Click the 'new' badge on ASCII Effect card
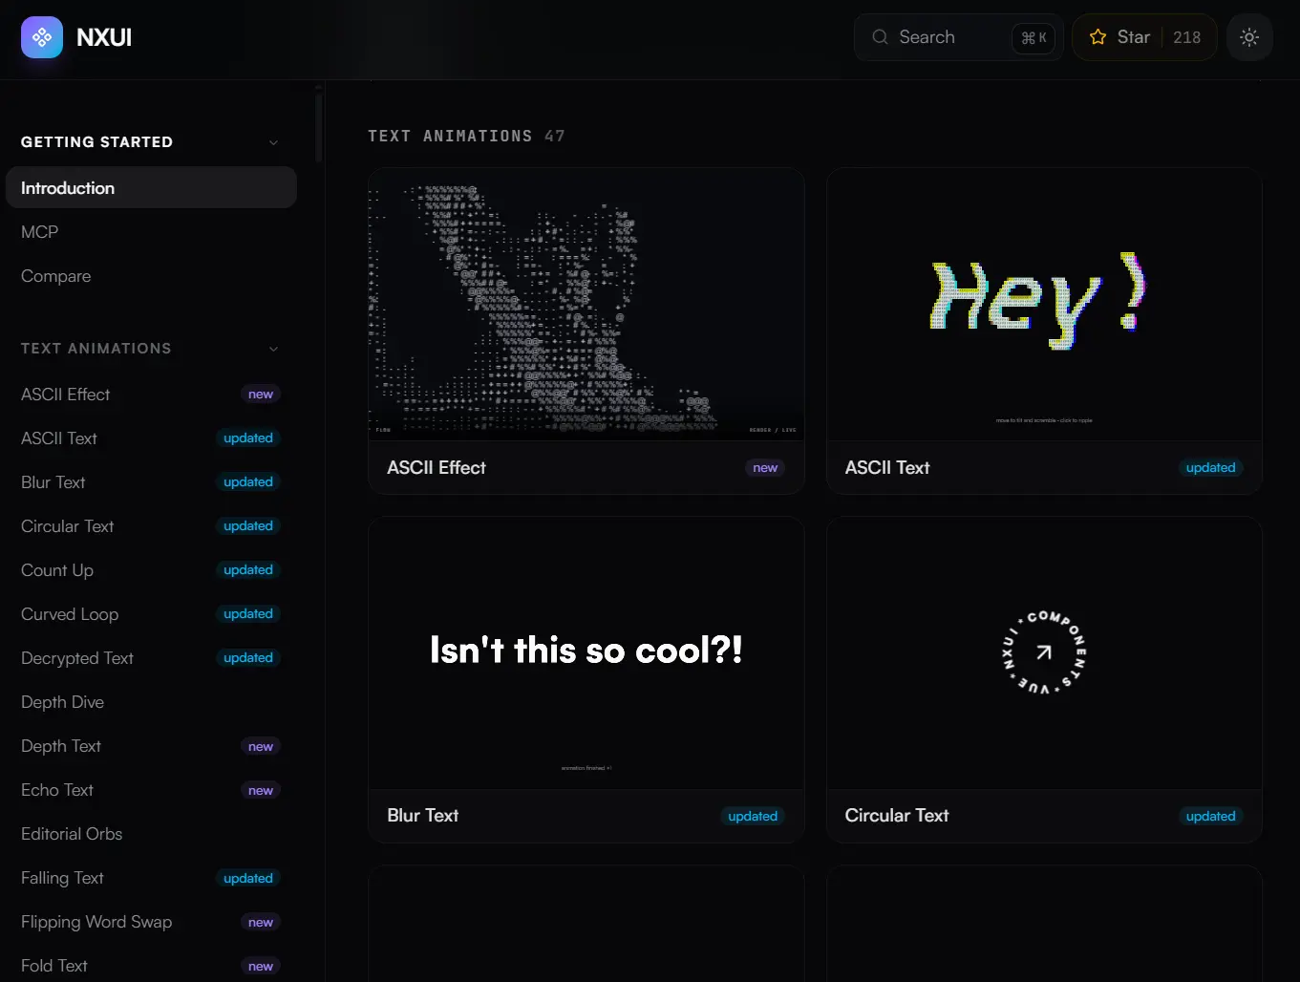1300x982 pixels. coord(765,468)
